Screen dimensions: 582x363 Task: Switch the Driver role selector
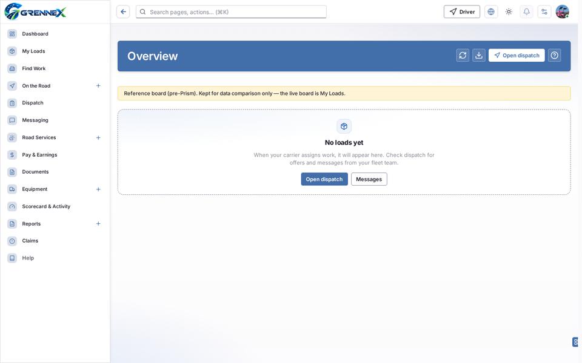coord(462,12)
